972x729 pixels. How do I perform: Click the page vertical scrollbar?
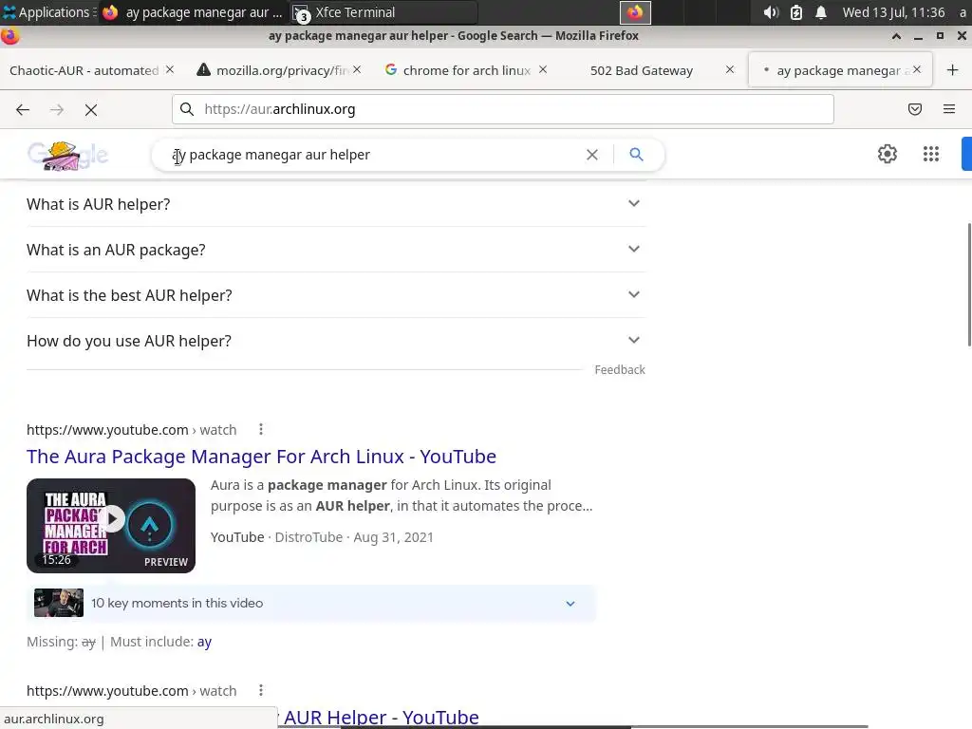click(x=968, y=285)
